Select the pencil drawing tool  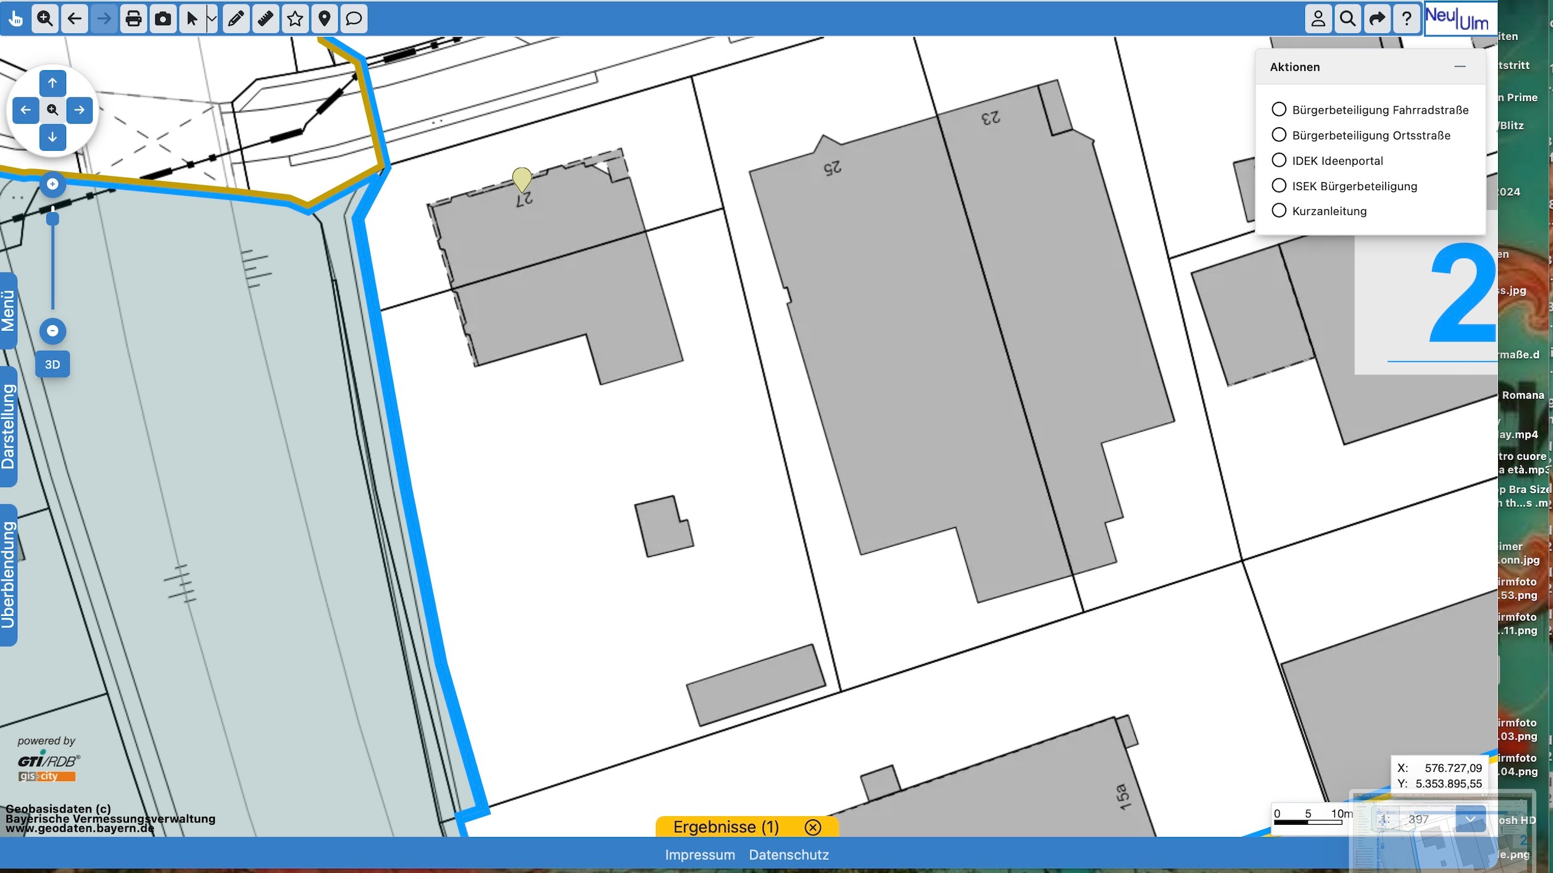tap(235, 19)
